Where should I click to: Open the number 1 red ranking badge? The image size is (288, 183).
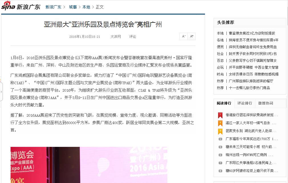pyautogui.click(x=220, y=115)
